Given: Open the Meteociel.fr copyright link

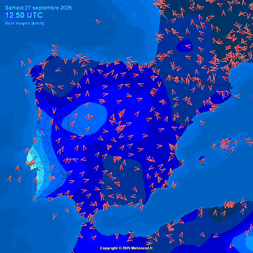Looking at the screenshot, I should 142,248.
